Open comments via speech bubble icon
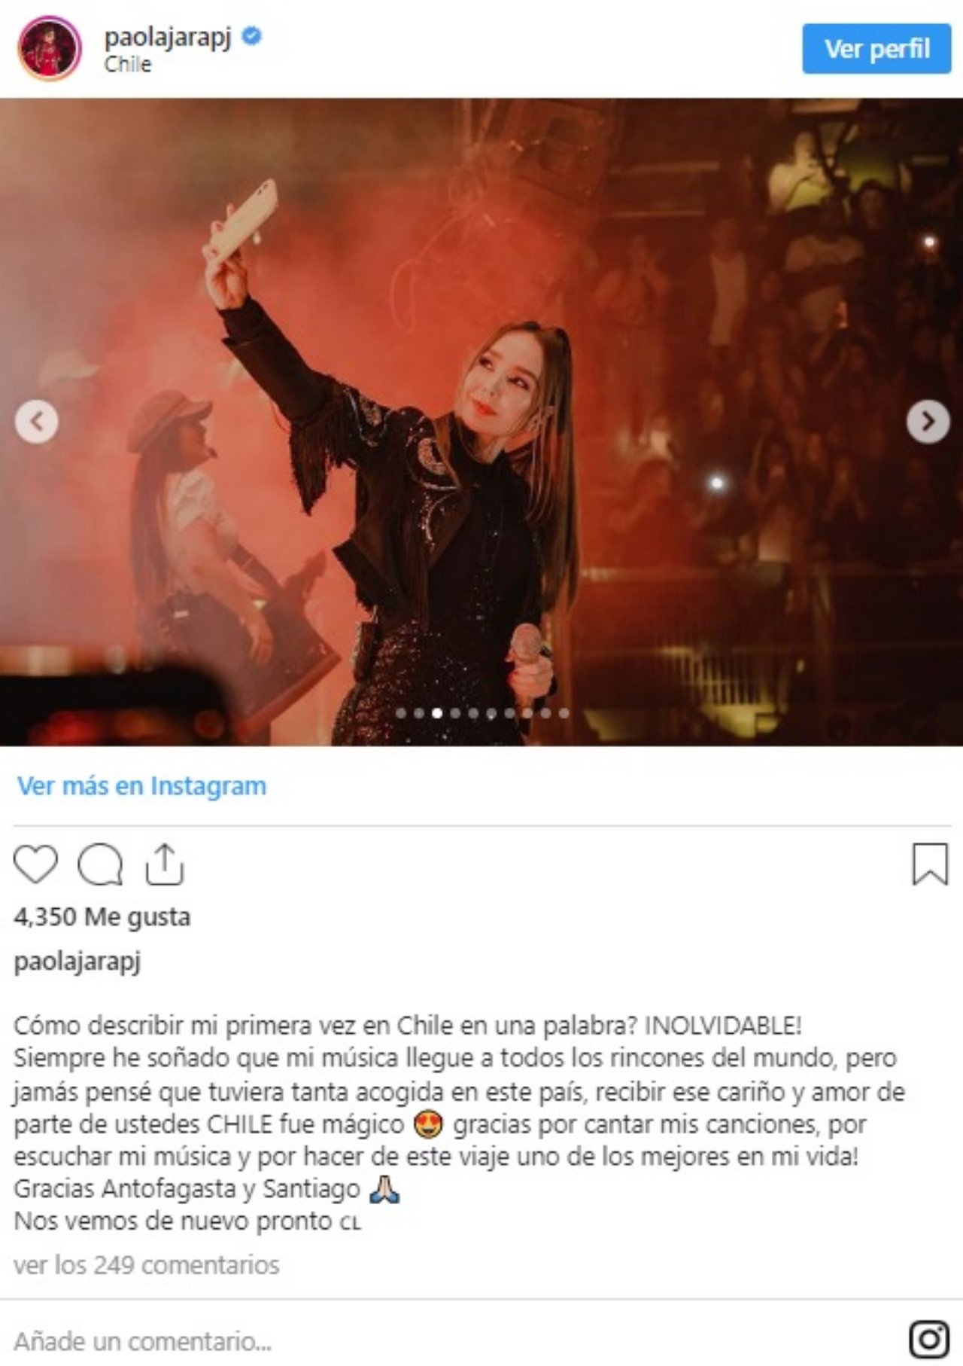Image resolution: width=963 pixels, height=1366 pixels. 100,864
